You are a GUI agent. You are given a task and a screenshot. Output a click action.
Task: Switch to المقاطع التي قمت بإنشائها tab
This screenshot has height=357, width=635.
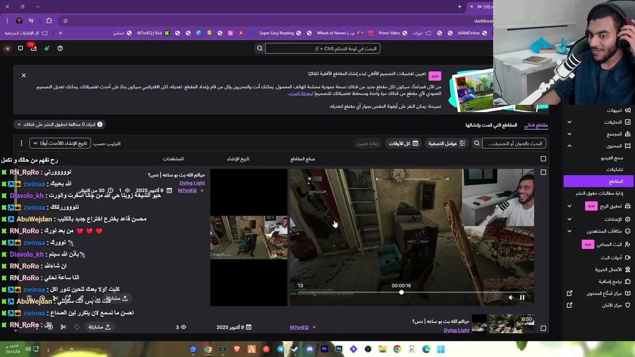coord(491,125)
